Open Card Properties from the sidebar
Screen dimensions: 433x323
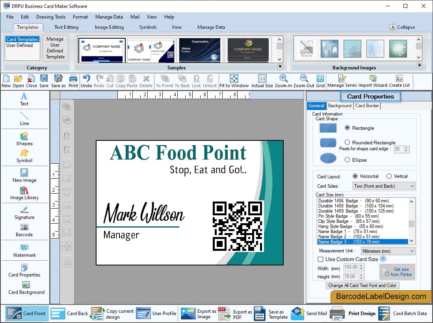tap(24, 271)
